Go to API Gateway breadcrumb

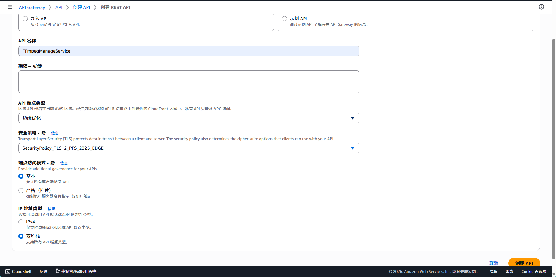pyautogui.click(x=32, y=7)
